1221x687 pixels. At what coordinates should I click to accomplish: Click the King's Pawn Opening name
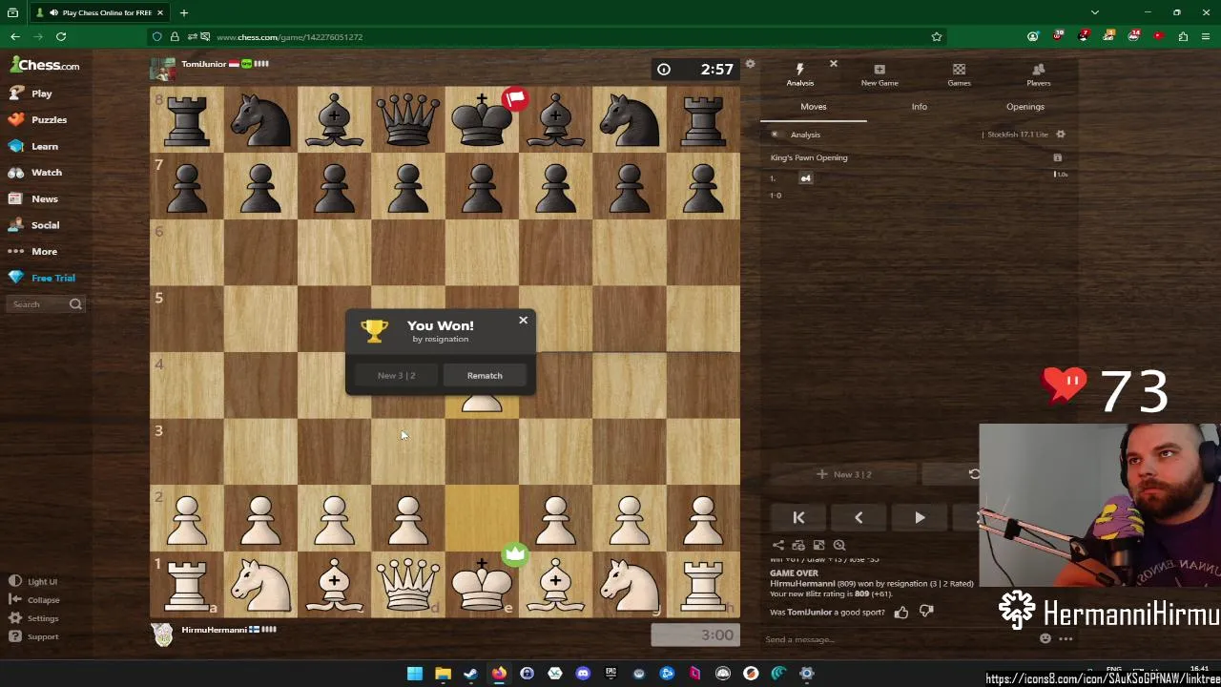pos(809,157)
